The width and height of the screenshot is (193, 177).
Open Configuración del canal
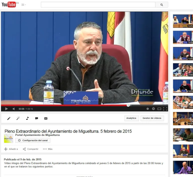33,140
